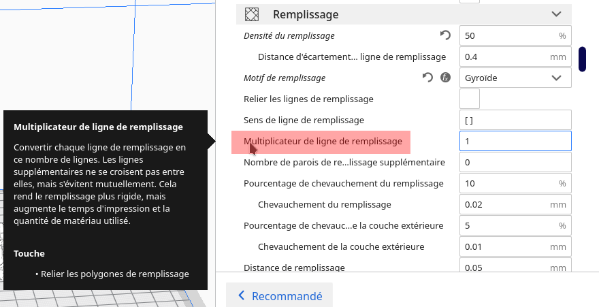The height and width of the screenshot is (307, 599).
Task: Reset the Motif de remplissage setting
Action: tap(427, 78)
